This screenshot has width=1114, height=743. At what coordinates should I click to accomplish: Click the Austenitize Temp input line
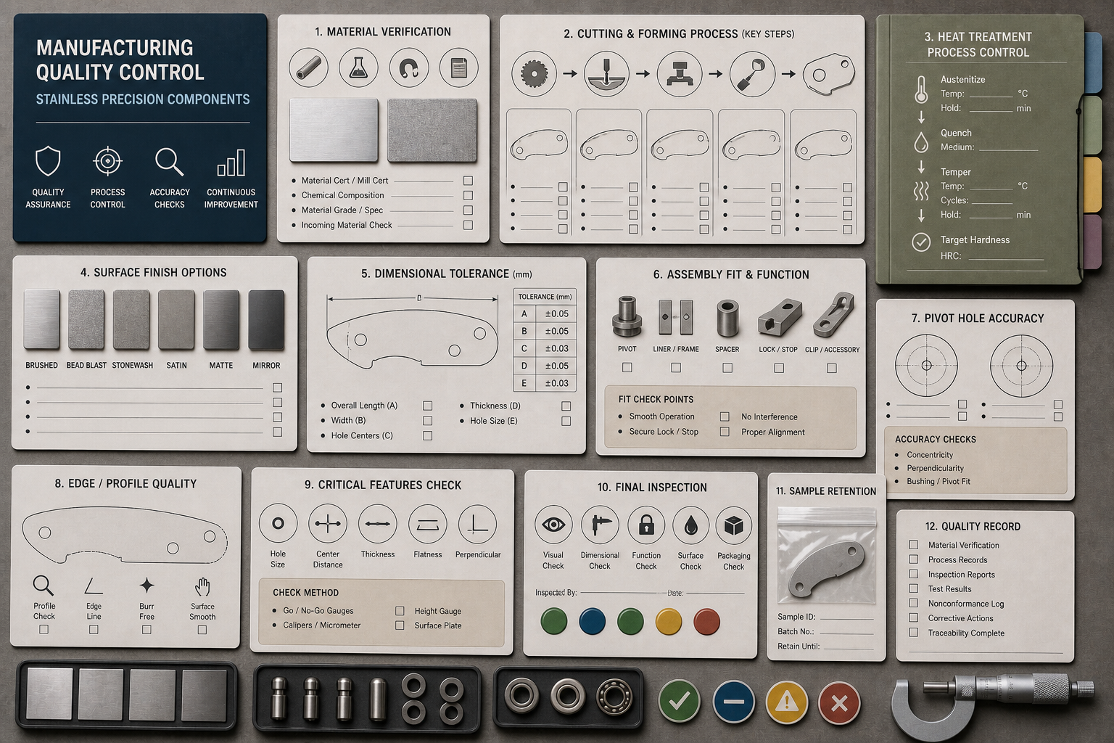(991, 95)
